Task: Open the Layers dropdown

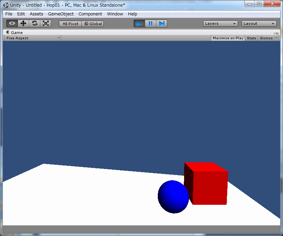Action: point(220,23)
